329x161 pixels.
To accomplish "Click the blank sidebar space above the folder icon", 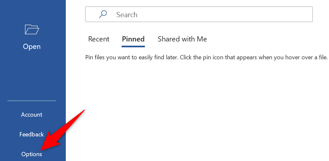I will click(x=32, y=10).
